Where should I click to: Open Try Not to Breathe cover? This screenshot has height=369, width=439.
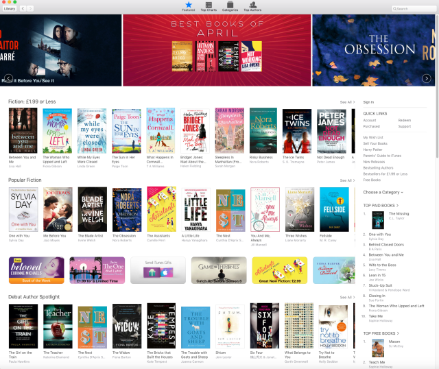pyautogui.click(x=333, y=326)
